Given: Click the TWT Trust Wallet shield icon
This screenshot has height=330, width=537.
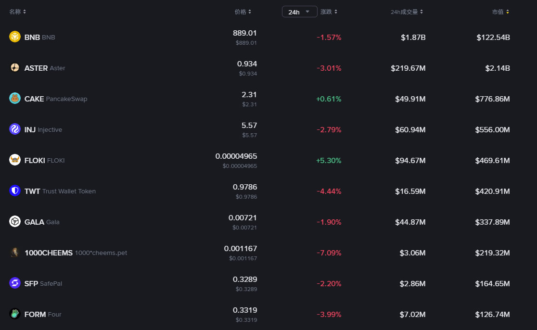Looking at the screenshot, I should coord(15,191).
